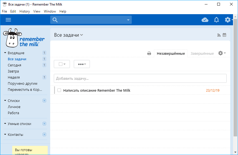Image resolution: width=238 pixels, height=155 pixels.
Task: Open the blue settings gear menu
Action: [228, 20]
